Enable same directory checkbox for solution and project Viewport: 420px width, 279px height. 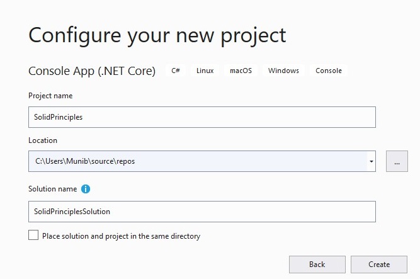tap(33, 235)
